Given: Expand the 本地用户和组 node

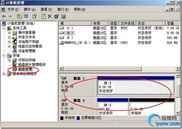Looking at the screenshot, I should 9,42.
